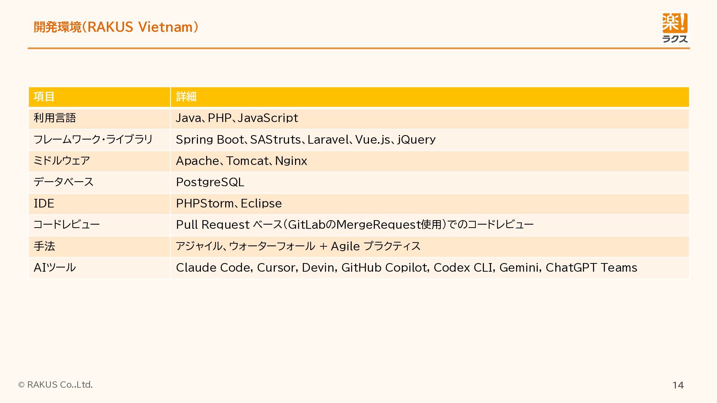Screen dimensions: 717x403
Task: Click the slide title 開発環境(RAKUS Vietnam)
Action: click(x=116, y=27)
